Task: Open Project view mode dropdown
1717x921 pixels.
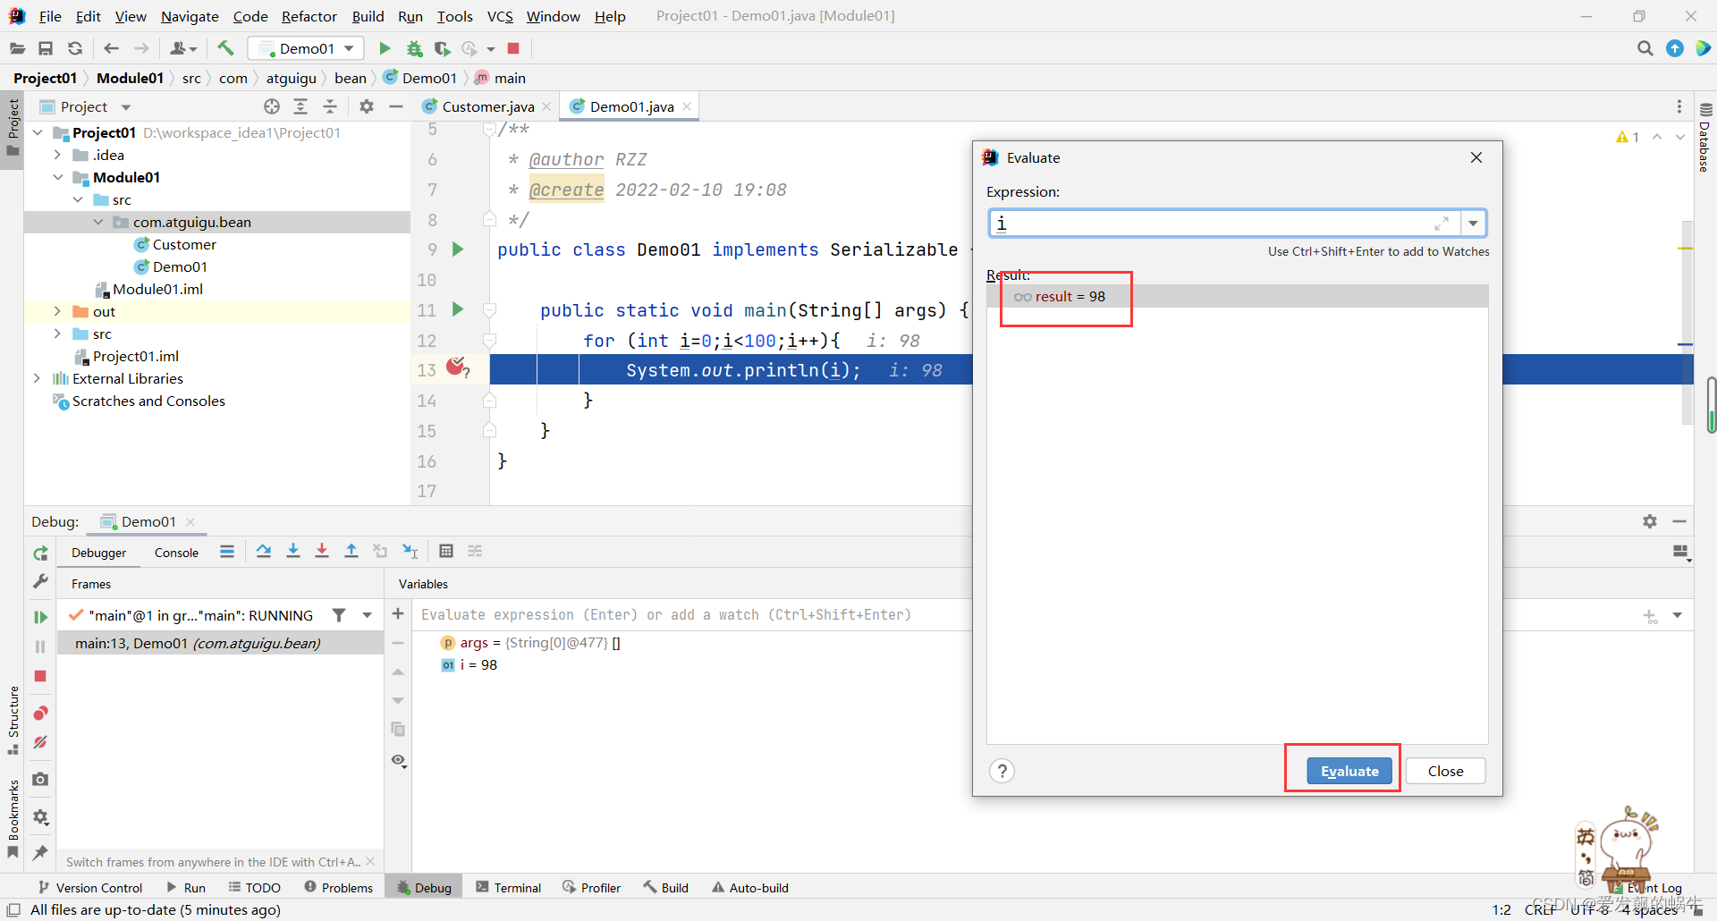Action: (126, 107)
